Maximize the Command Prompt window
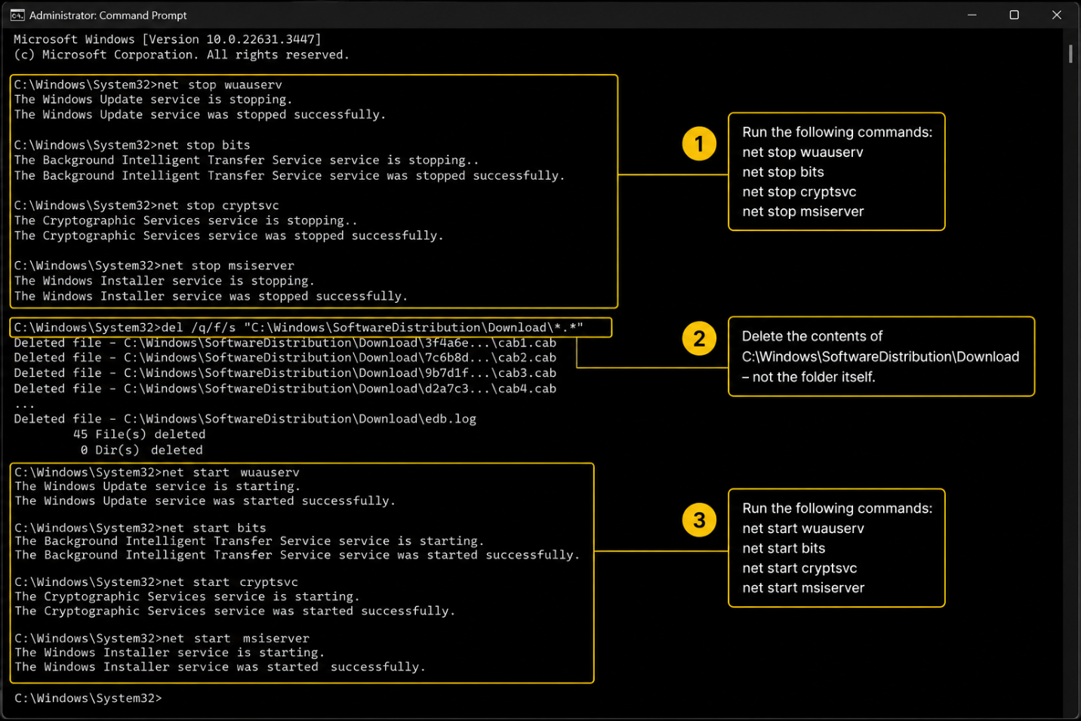Viewport: 1081px width, 721px height. (x=1014, y=15)
